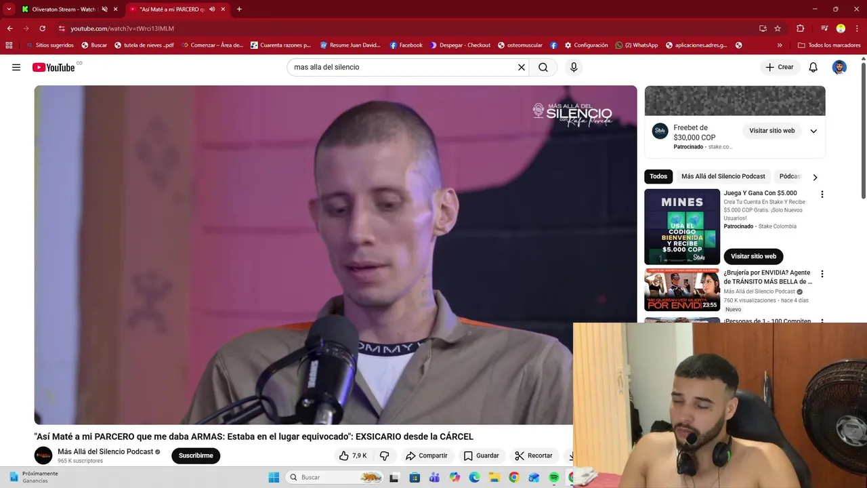Expand the Stake sponsored ad chevron
This screenshot has height=488, width=867.
(813, 131)
